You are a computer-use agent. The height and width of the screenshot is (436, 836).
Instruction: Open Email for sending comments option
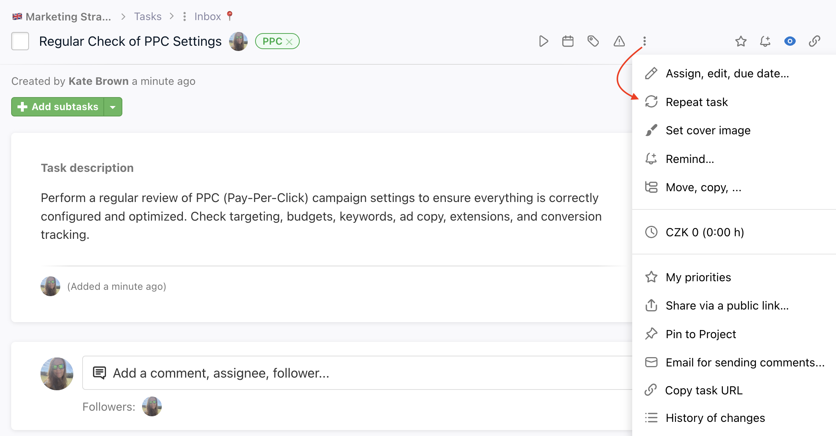(x=734, y=362)
